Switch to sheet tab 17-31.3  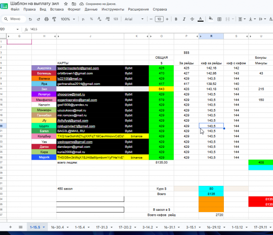pyautogui.click(x=102, y=227)
